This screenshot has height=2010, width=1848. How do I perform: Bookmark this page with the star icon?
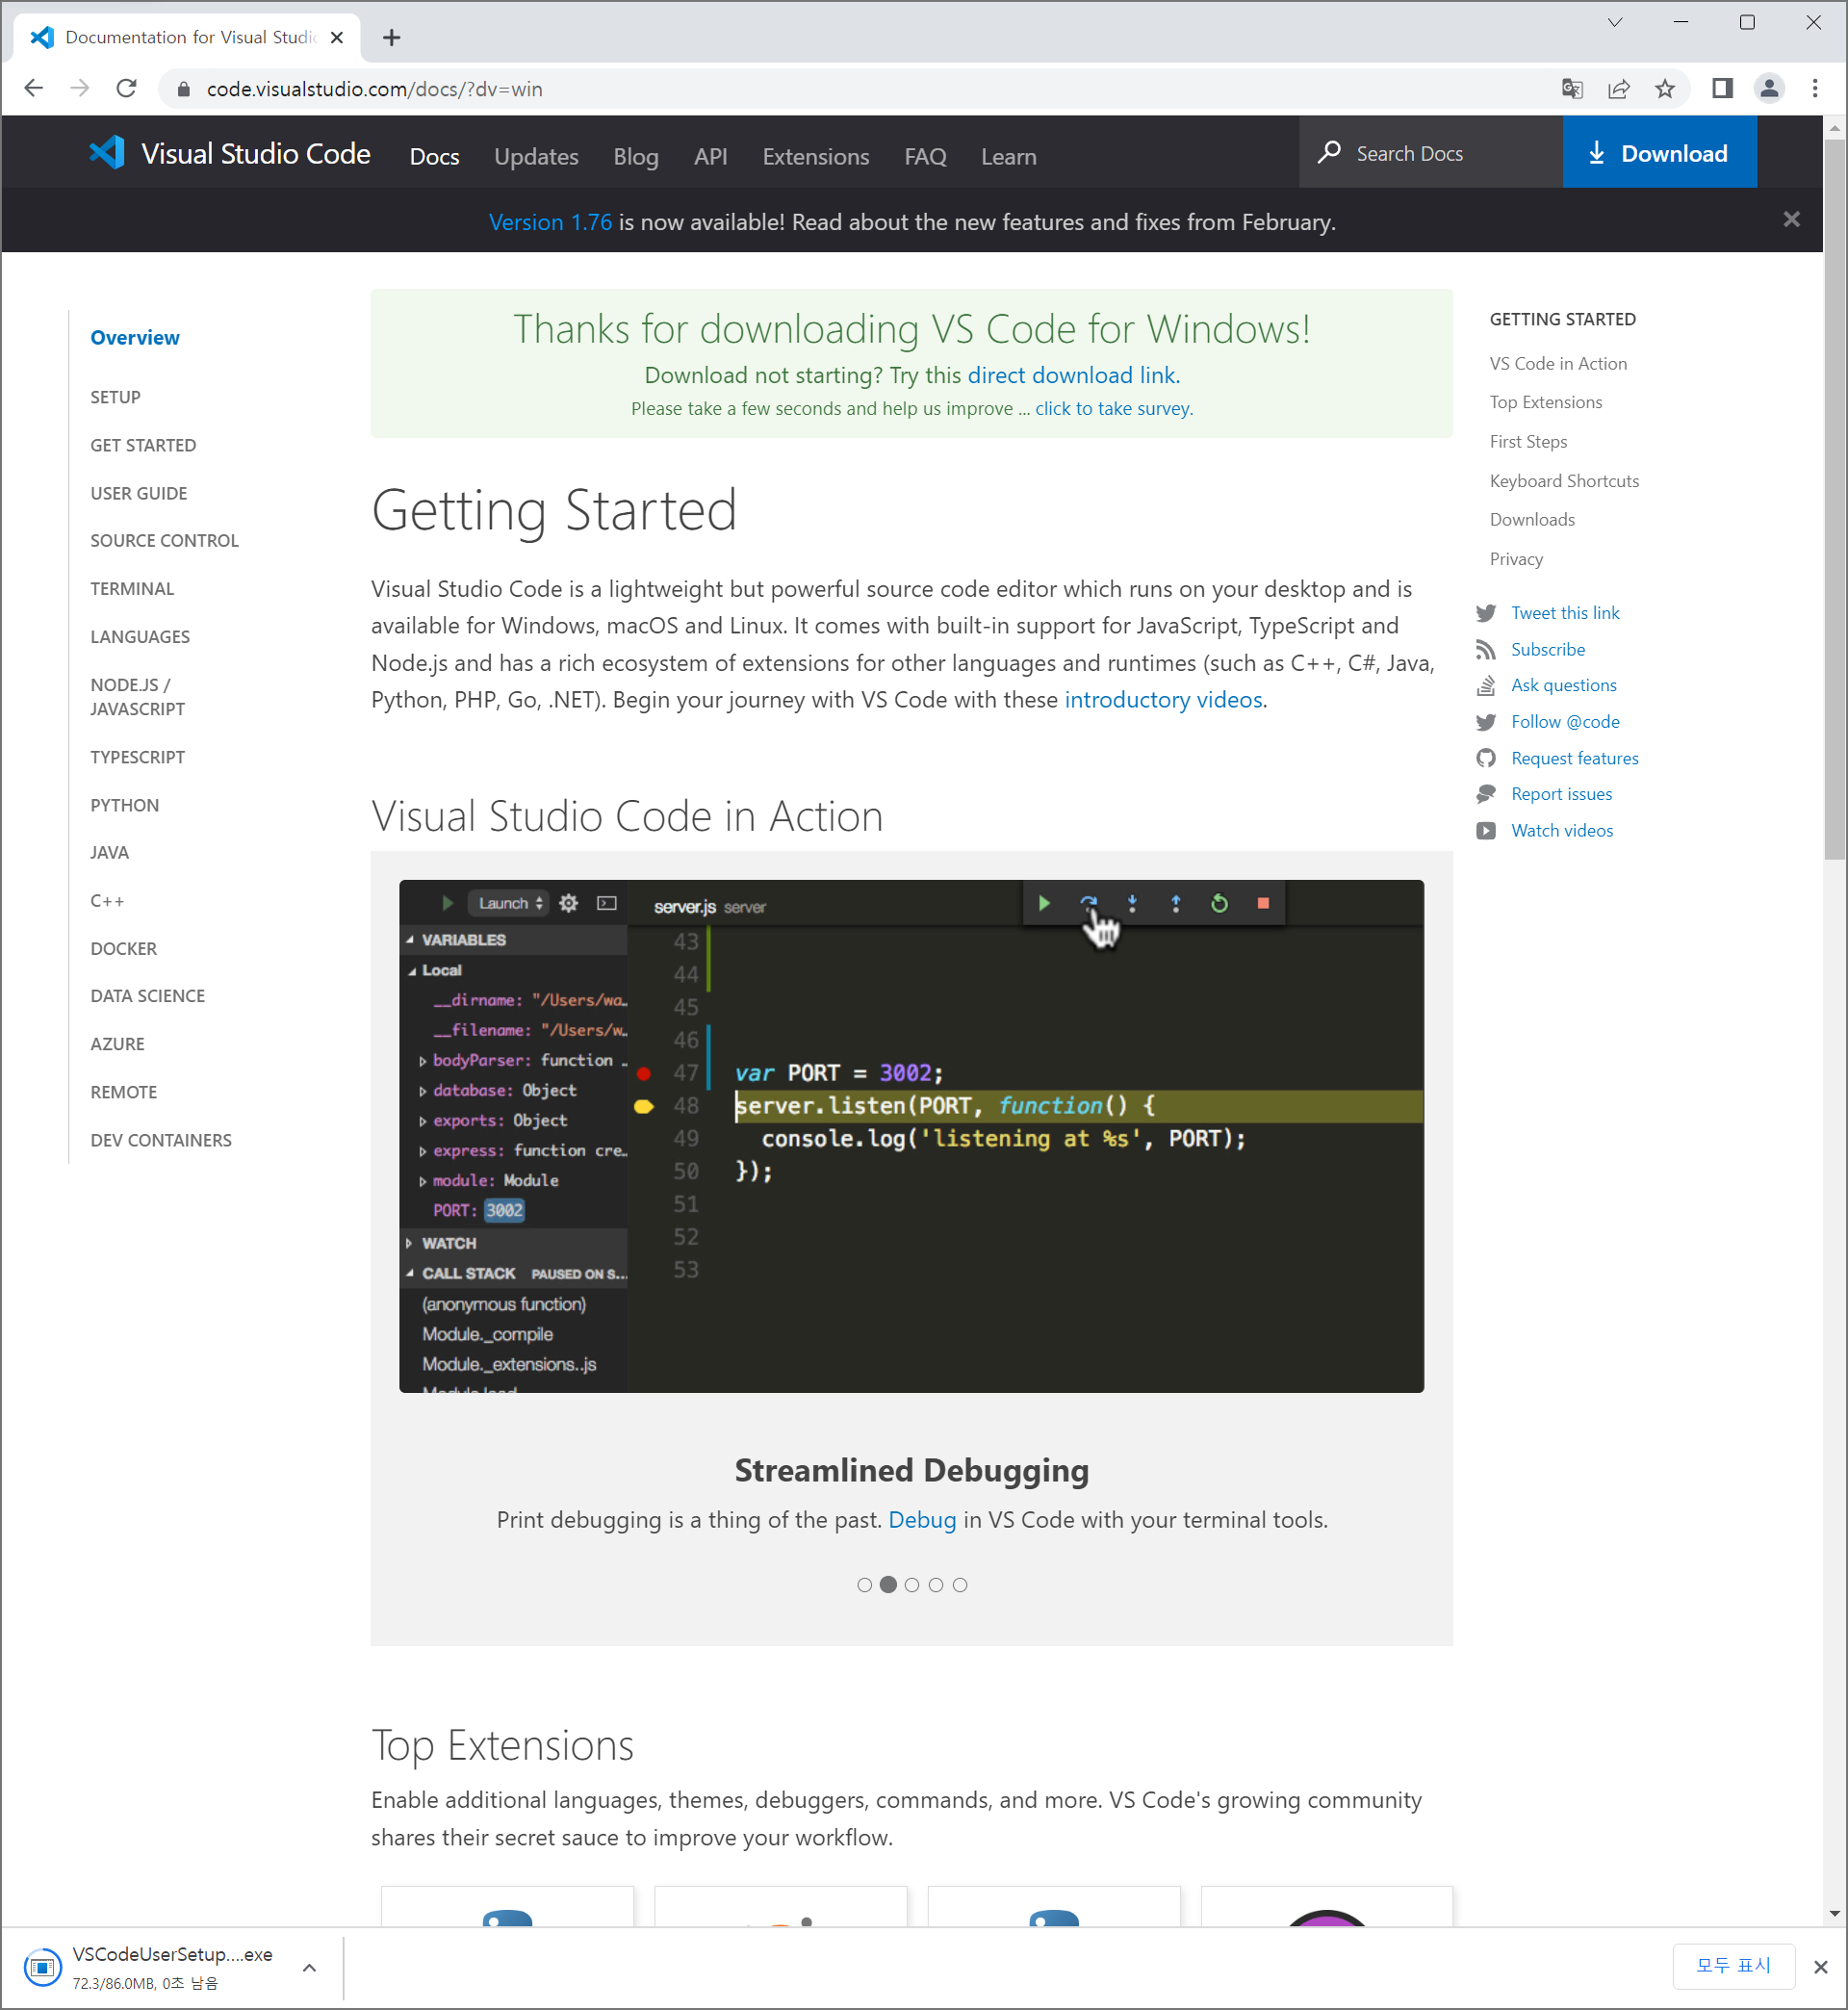[1664, 89]
